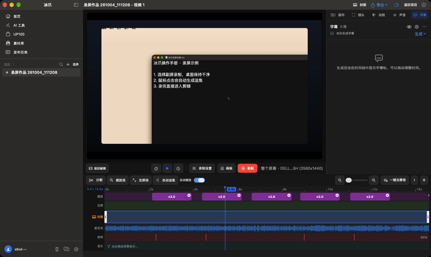
Task: Toggle subtitle visibility eye icon
Action: pyautogui.click(x=409, y=27)
